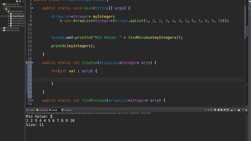Maximize the console view panel

246,110
